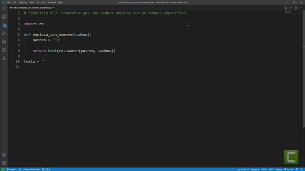Close the ex839 editor tab
This screenshot has width=305, height=171.
53,8
